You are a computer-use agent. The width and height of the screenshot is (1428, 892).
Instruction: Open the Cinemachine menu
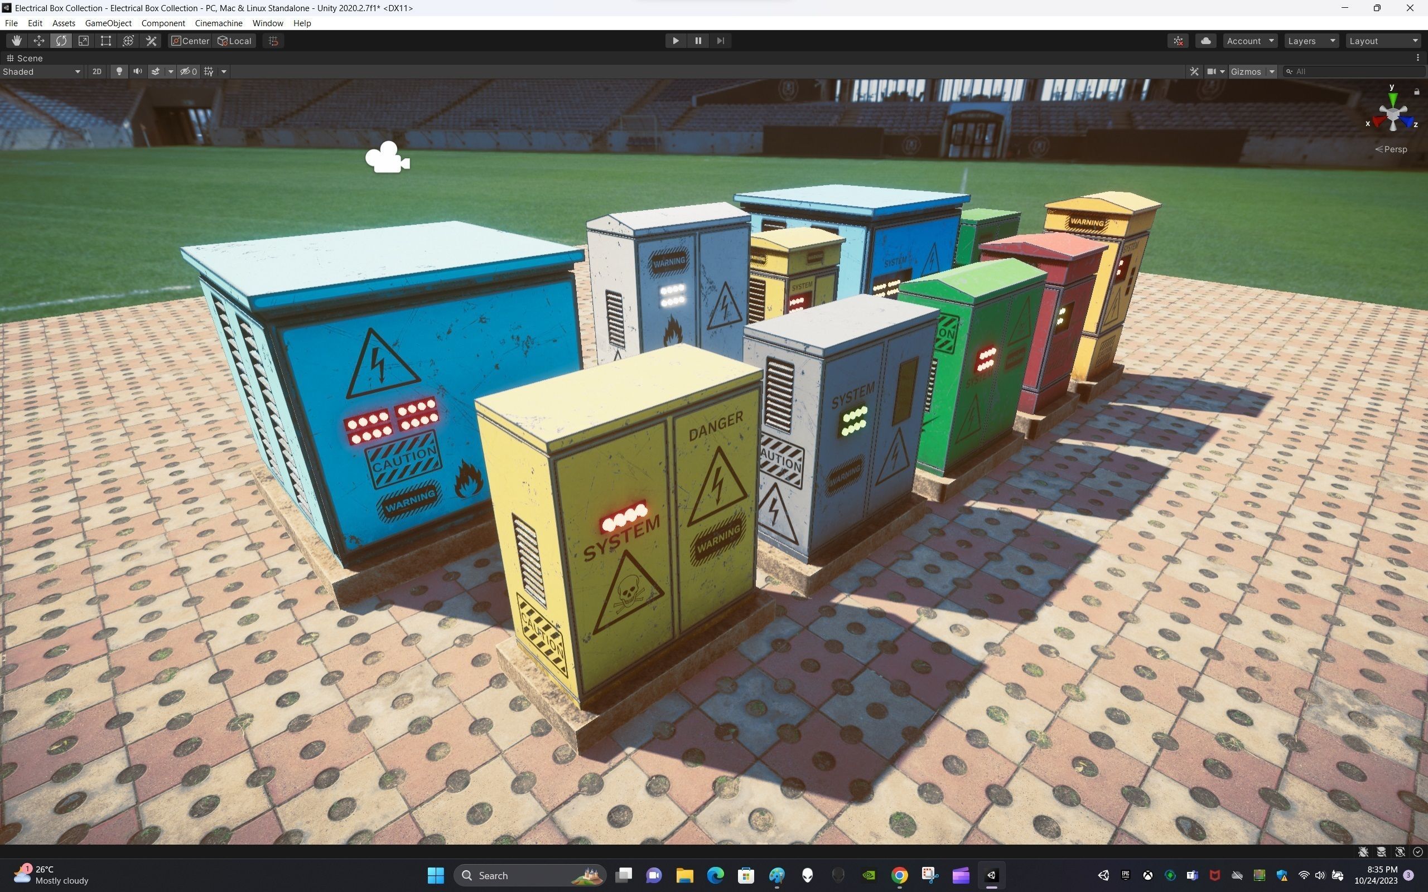tap(218, 23)
